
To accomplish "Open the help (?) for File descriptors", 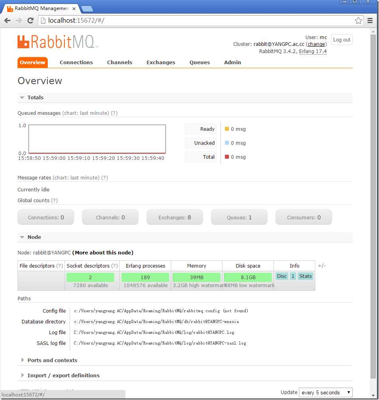I will [59, 266].
